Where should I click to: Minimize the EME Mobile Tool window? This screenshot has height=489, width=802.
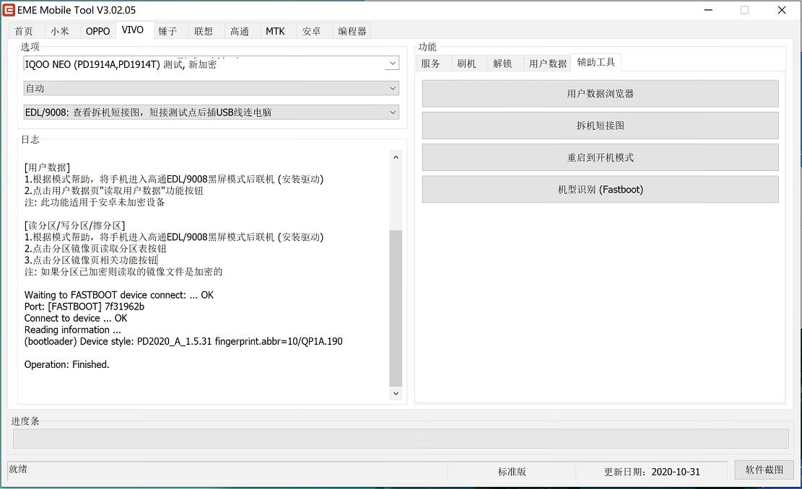pos(708,9)
